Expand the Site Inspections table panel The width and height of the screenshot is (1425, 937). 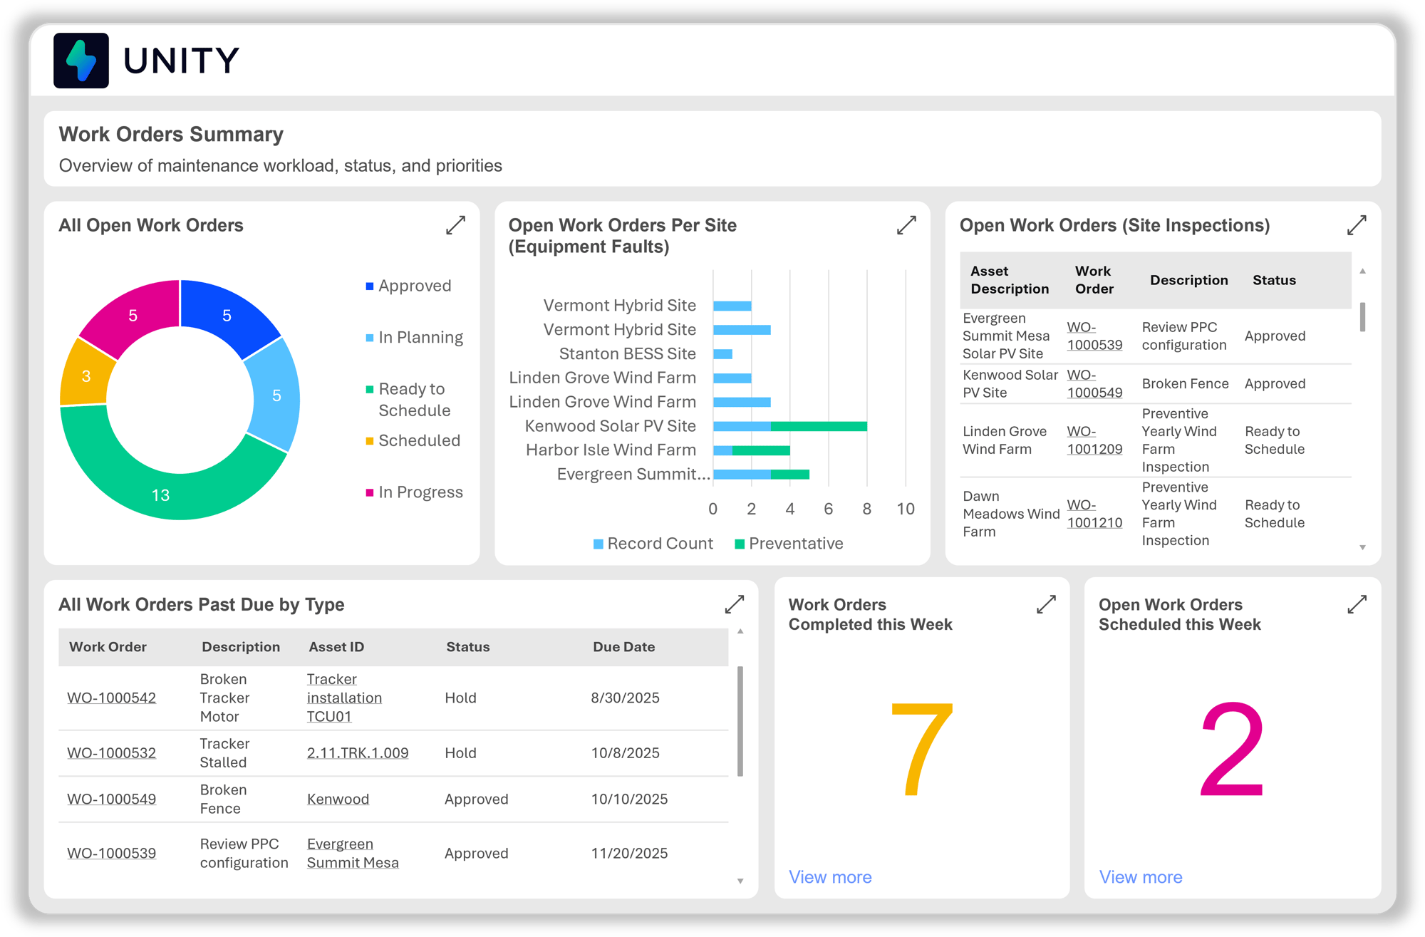pyautogui.click(x=1357, y=225)
